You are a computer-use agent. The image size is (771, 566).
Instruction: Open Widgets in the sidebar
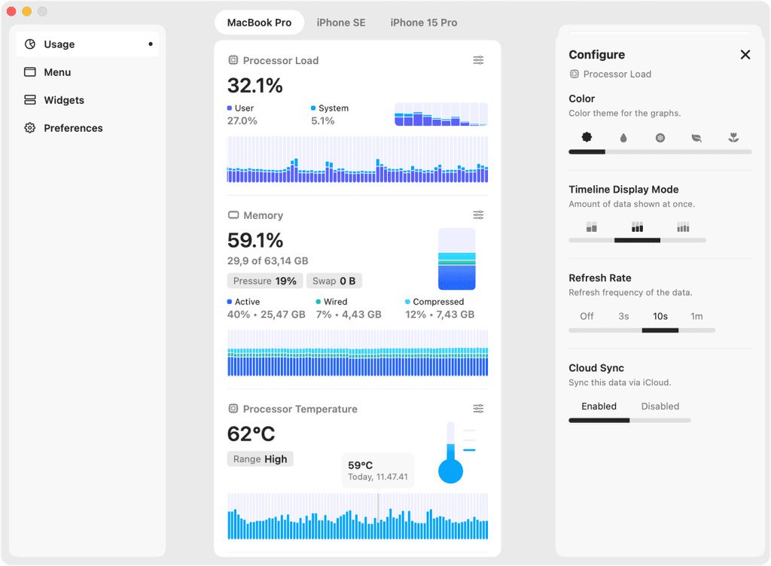(x=64, y=100)
